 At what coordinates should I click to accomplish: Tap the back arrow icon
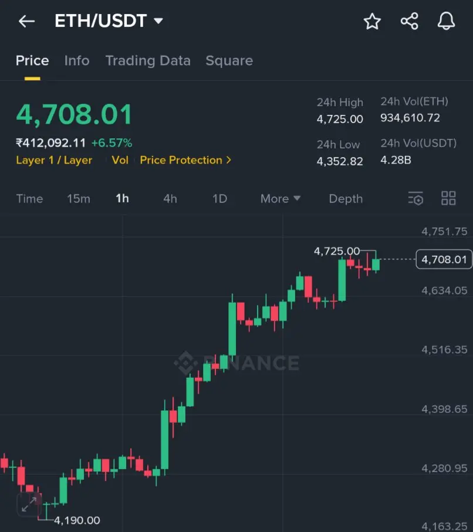26,21
